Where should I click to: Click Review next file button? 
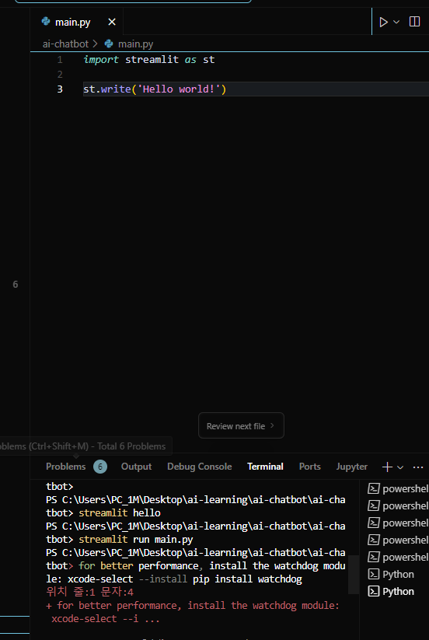pos(241,425)
